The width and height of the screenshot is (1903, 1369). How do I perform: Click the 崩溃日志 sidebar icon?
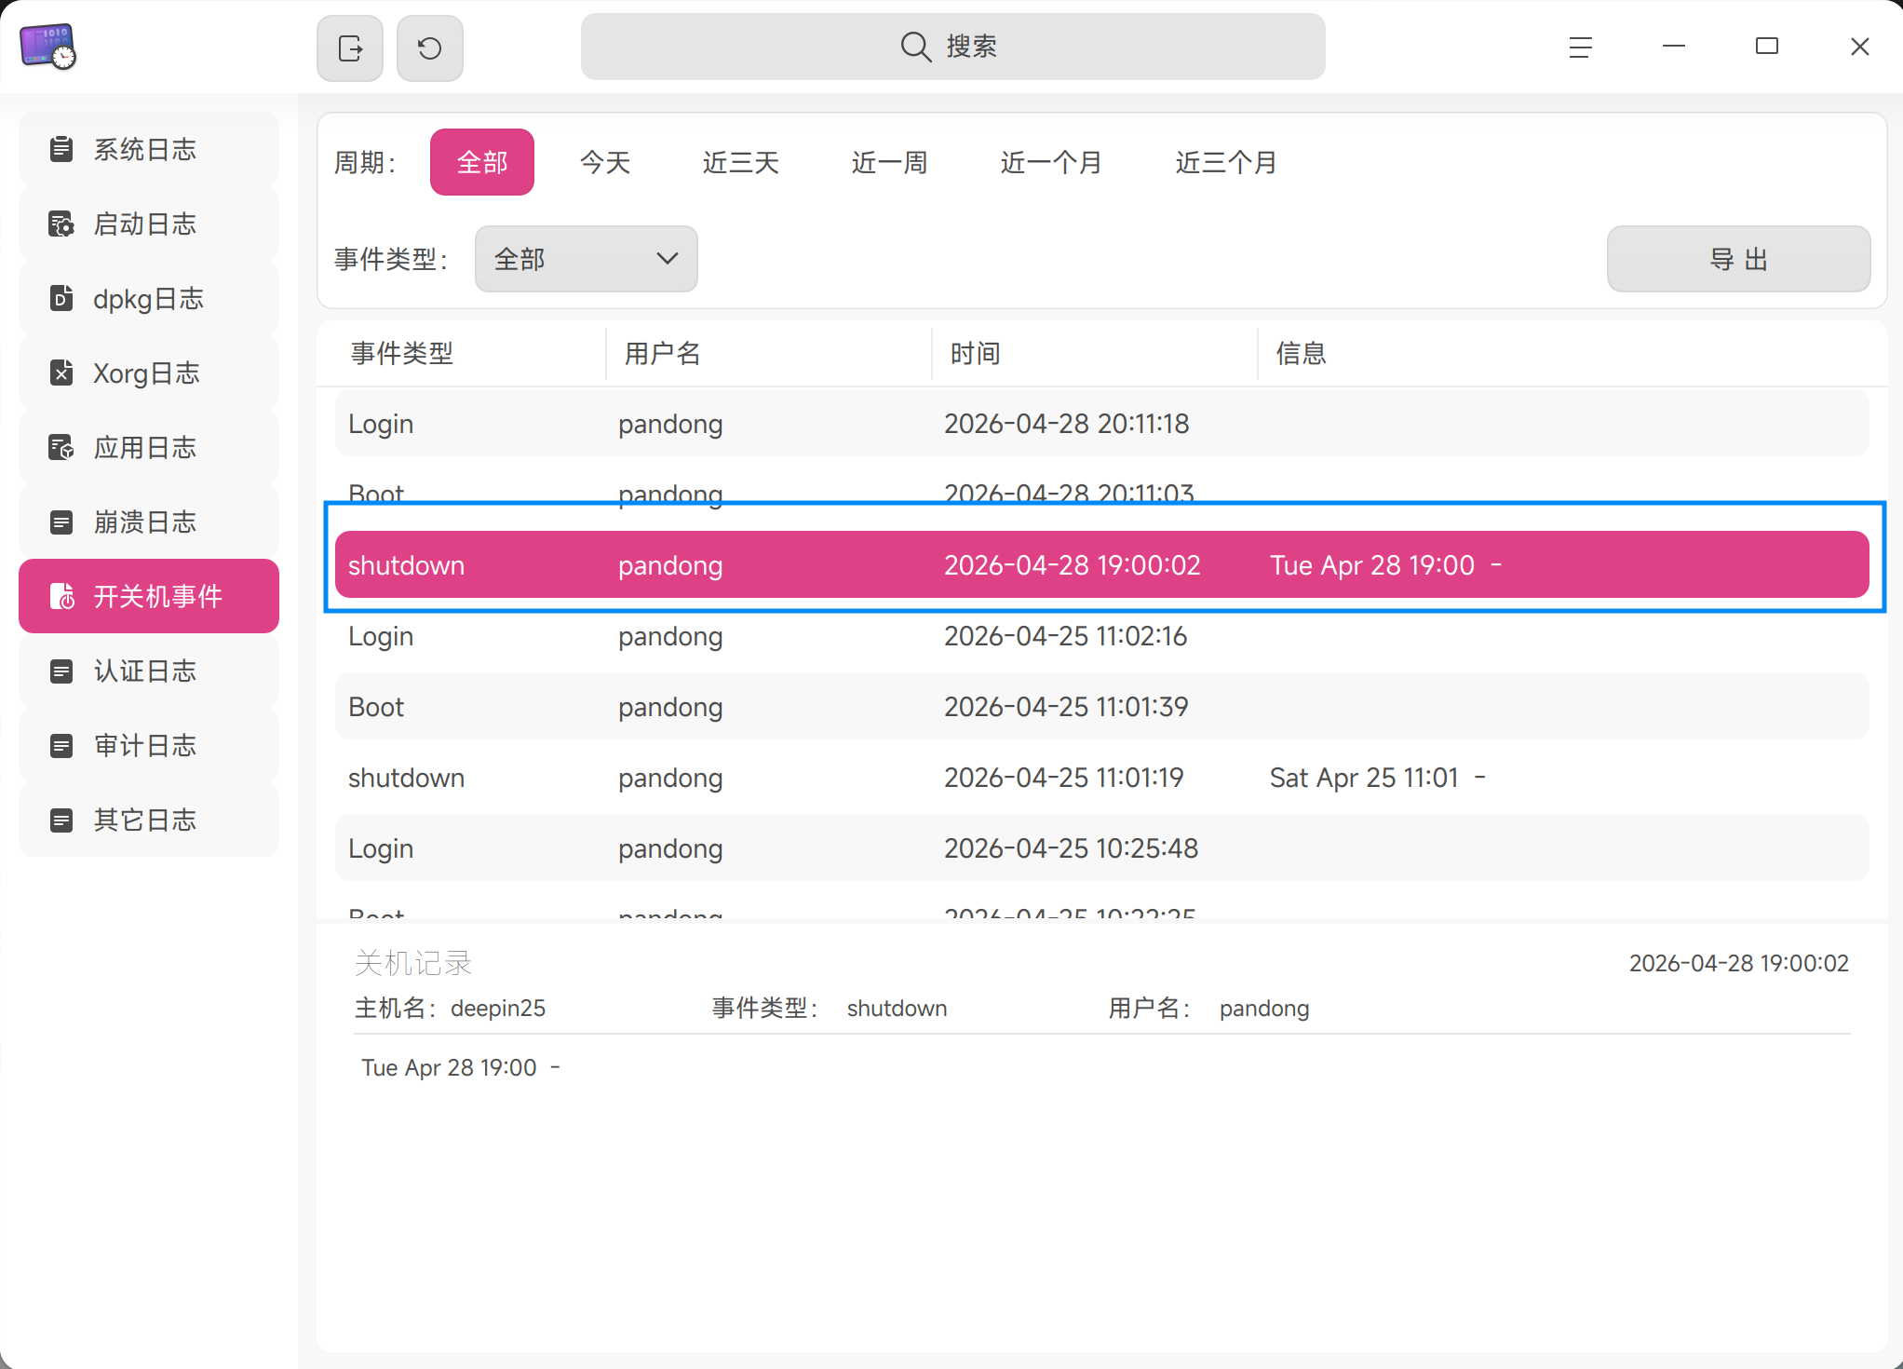[x=61, y=522]
